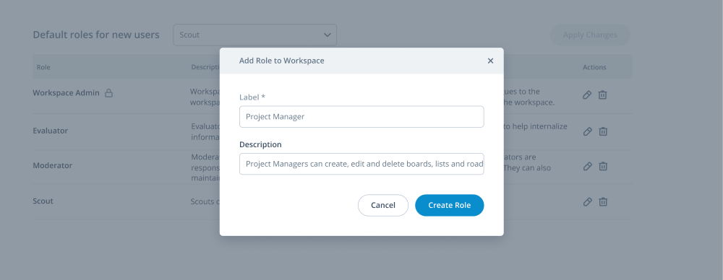The image size is (723, 280).
Task: Delete the Evaluator role trash icon
Action: pos(603,131)
